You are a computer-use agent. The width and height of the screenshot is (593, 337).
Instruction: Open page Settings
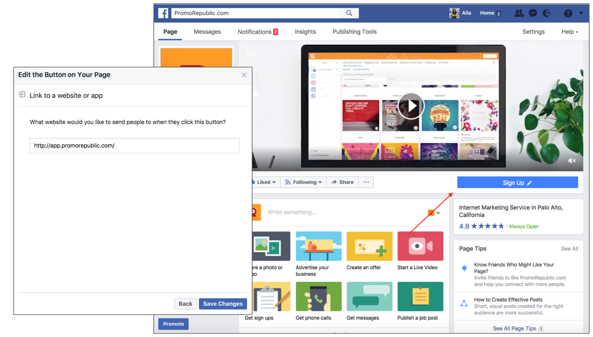tap(533, 32)
